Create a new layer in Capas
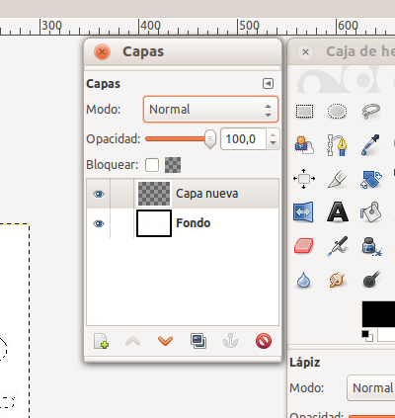The width and height of the screenshot is (395, 418). (101, 341)
